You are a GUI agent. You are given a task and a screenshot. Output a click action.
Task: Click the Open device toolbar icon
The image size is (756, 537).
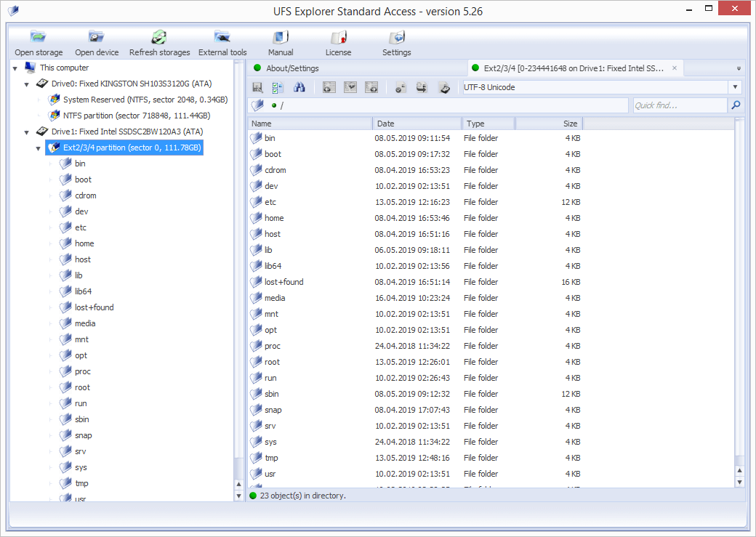97,37
